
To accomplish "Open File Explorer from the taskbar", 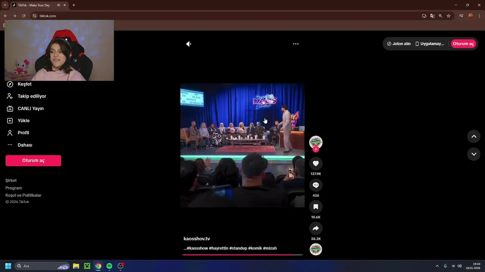I will (x=76, y=266).
